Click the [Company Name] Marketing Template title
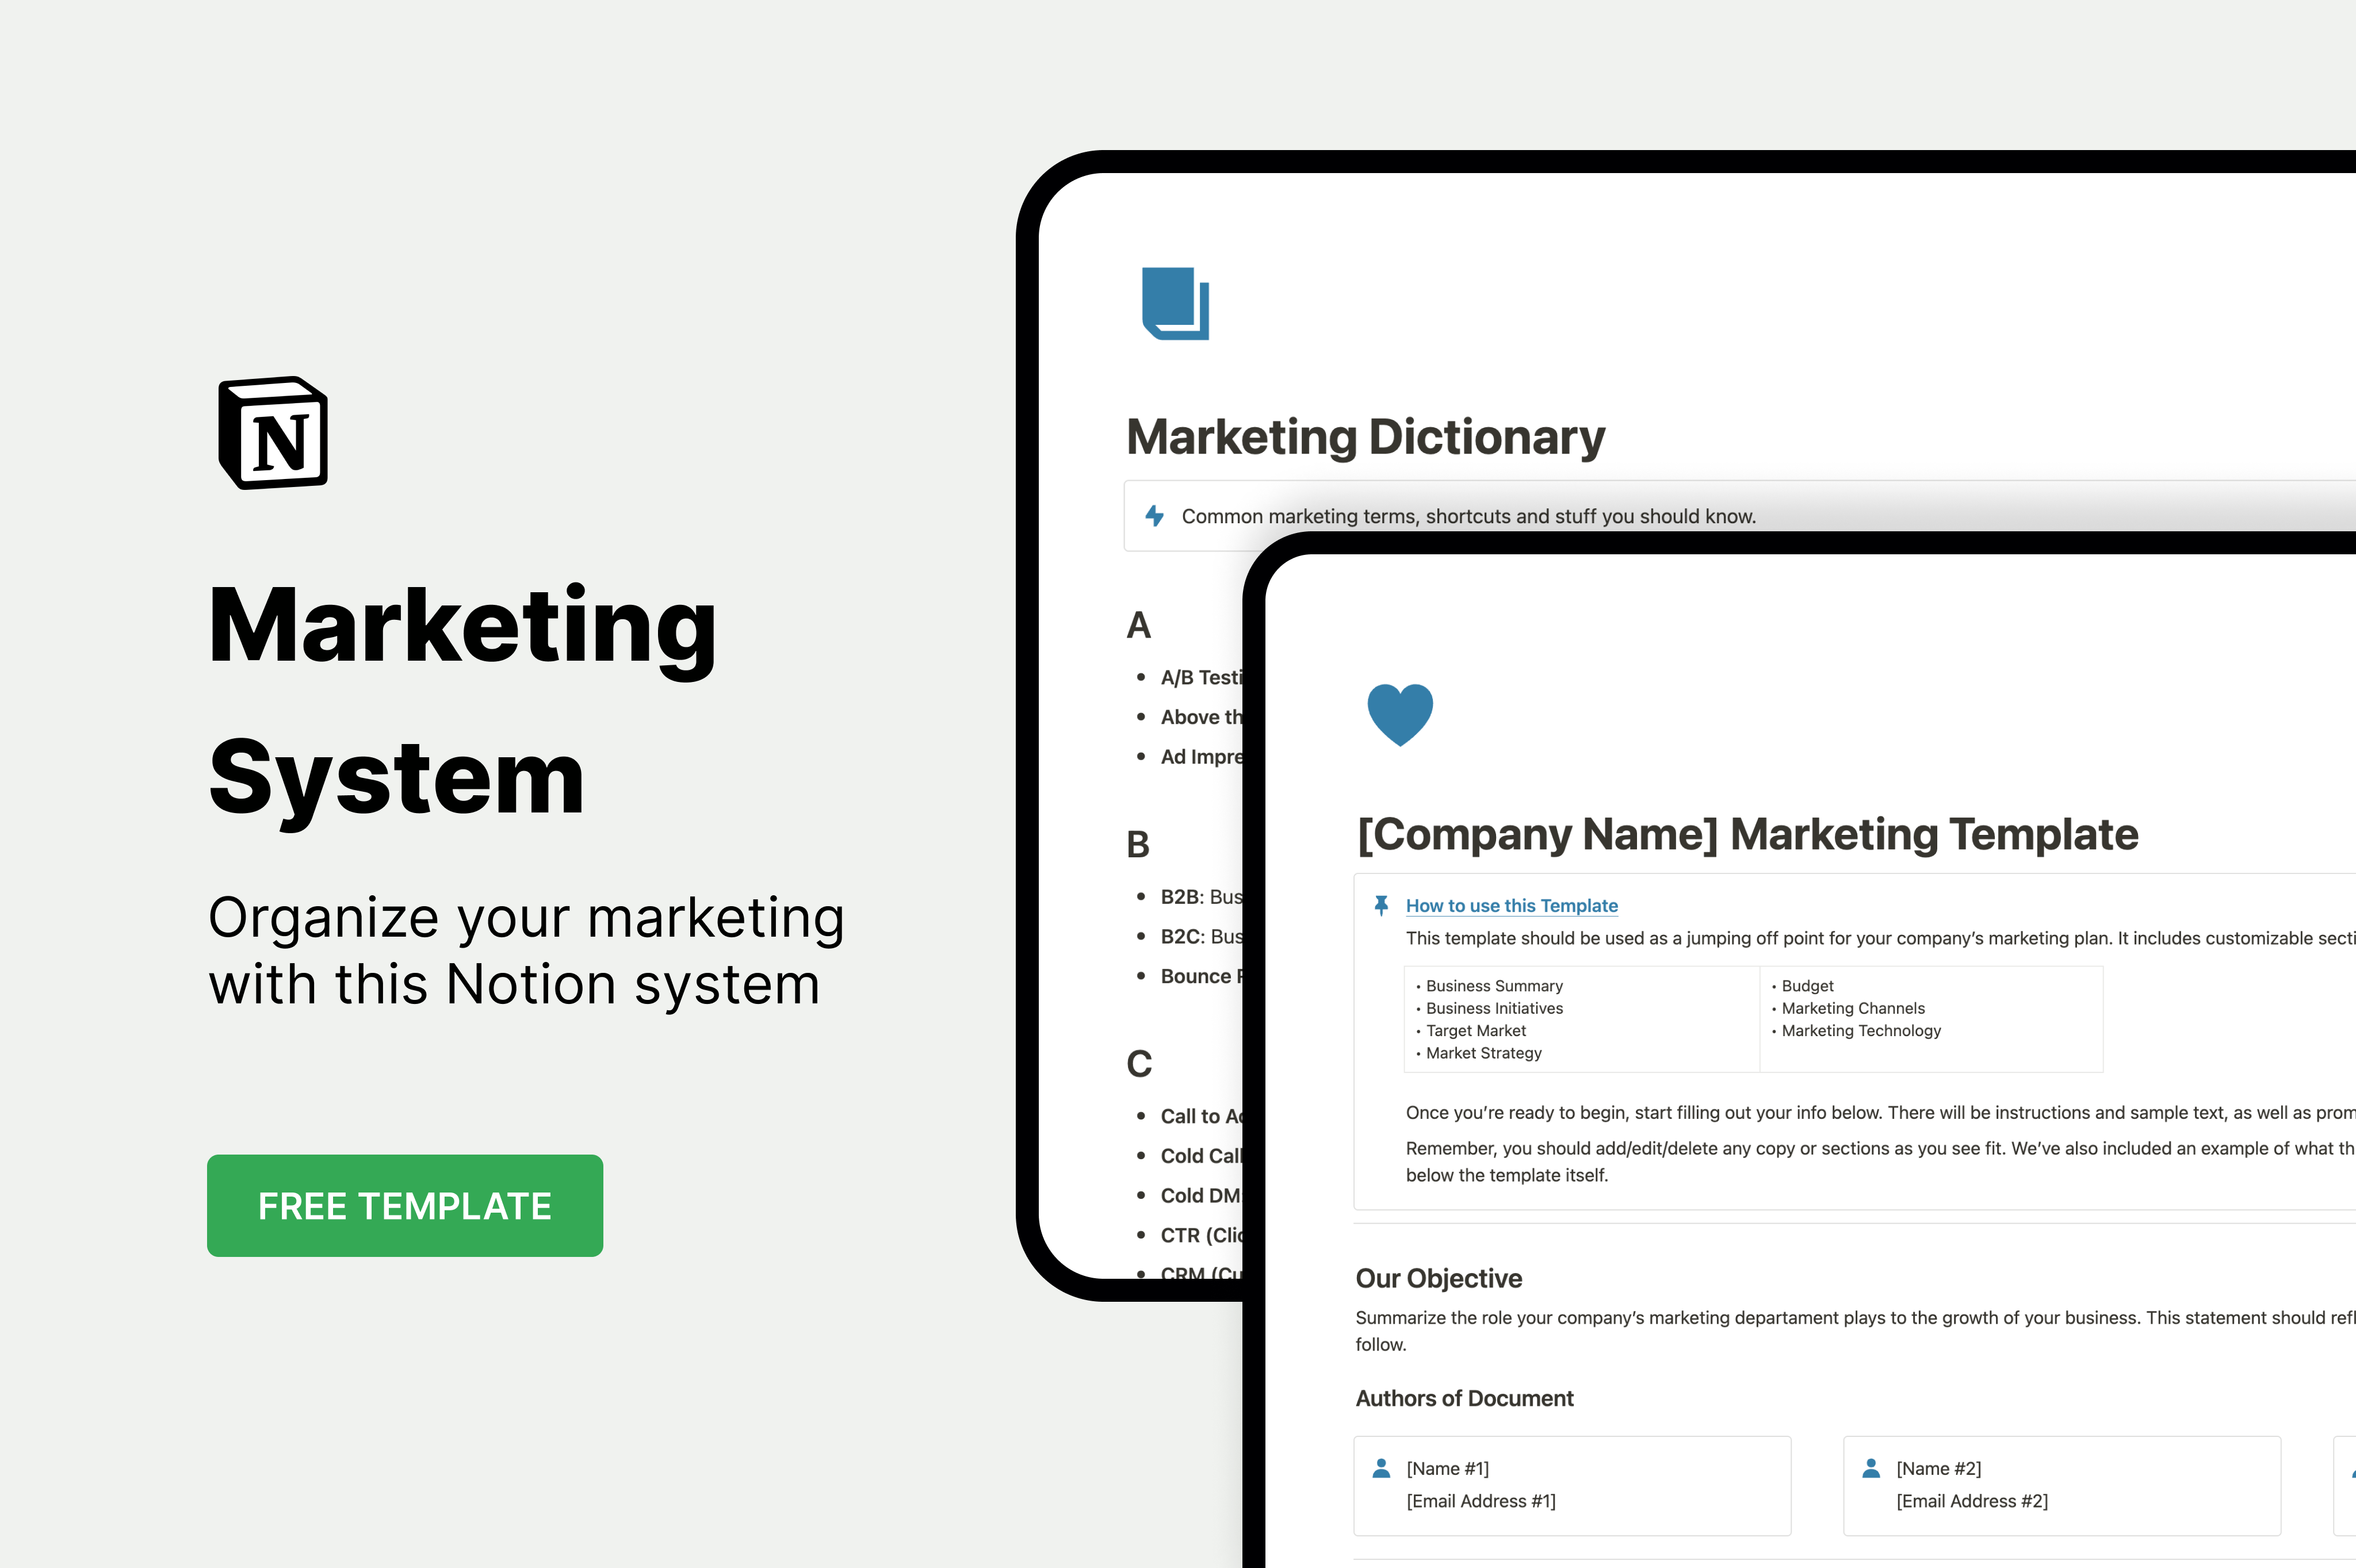This screenshot has width=2356, height=1568. [x=1747, y=834]
